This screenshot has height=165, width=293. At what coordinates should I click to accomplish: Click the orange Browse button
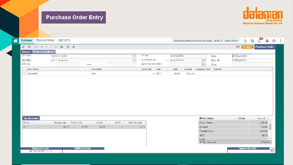(248, 47)
